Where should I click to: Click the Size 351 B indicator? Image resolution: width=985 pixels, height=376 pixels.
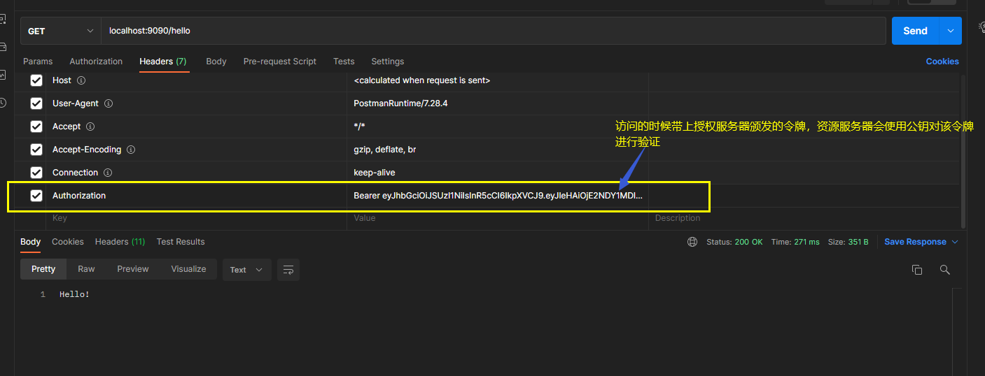[x=848, y=242]
